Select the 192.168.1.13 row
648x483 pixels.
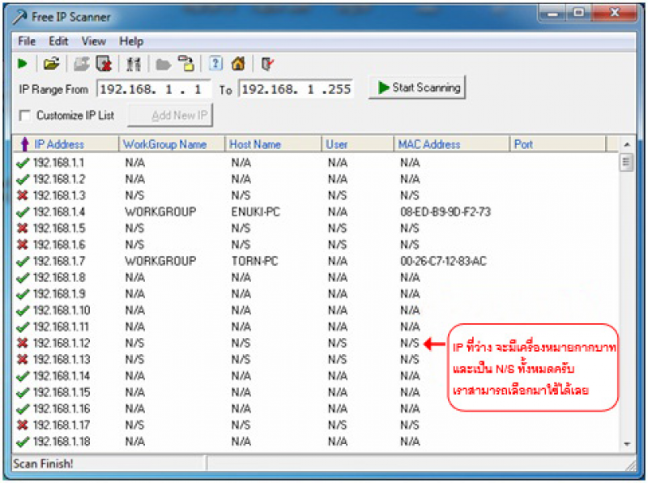click(316, 359)
